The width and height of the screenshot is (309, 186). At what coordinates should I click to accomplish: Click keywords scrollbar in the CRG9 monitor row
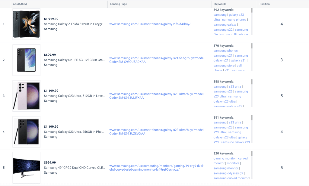tap(252, 154)
